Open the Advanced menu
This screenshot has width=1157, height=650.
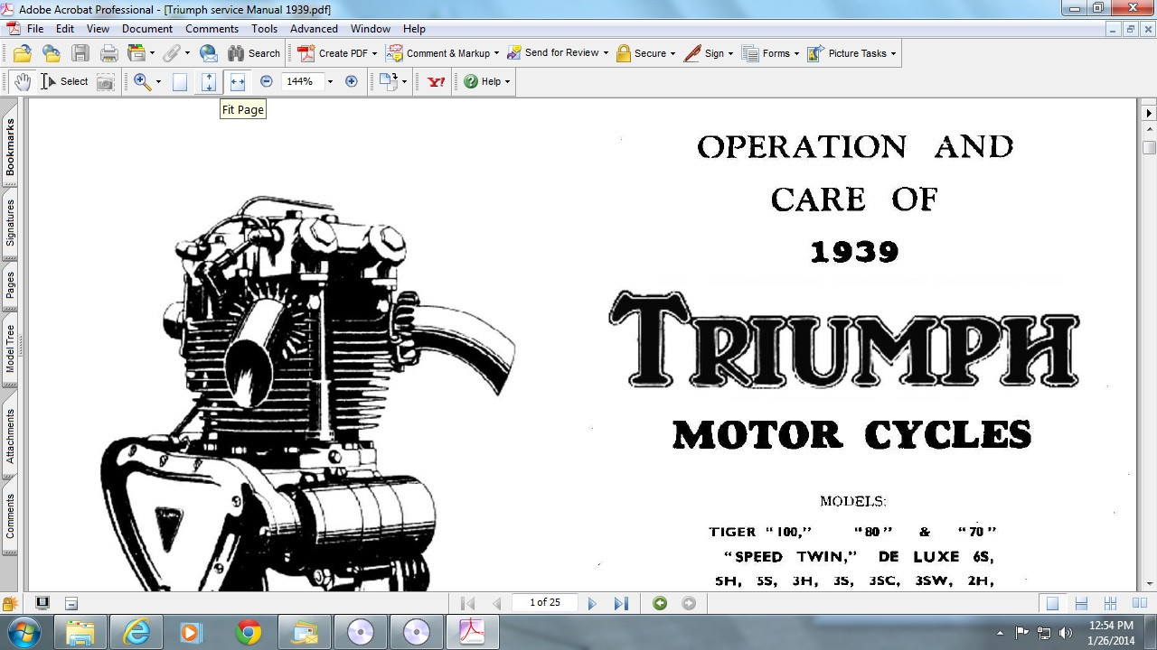click(314, 29)
